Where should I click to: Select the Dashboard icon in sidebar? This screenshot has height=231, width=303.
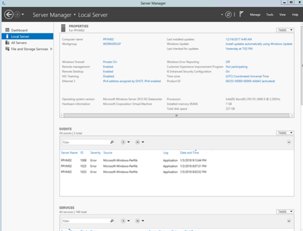(x=8, y=30)
